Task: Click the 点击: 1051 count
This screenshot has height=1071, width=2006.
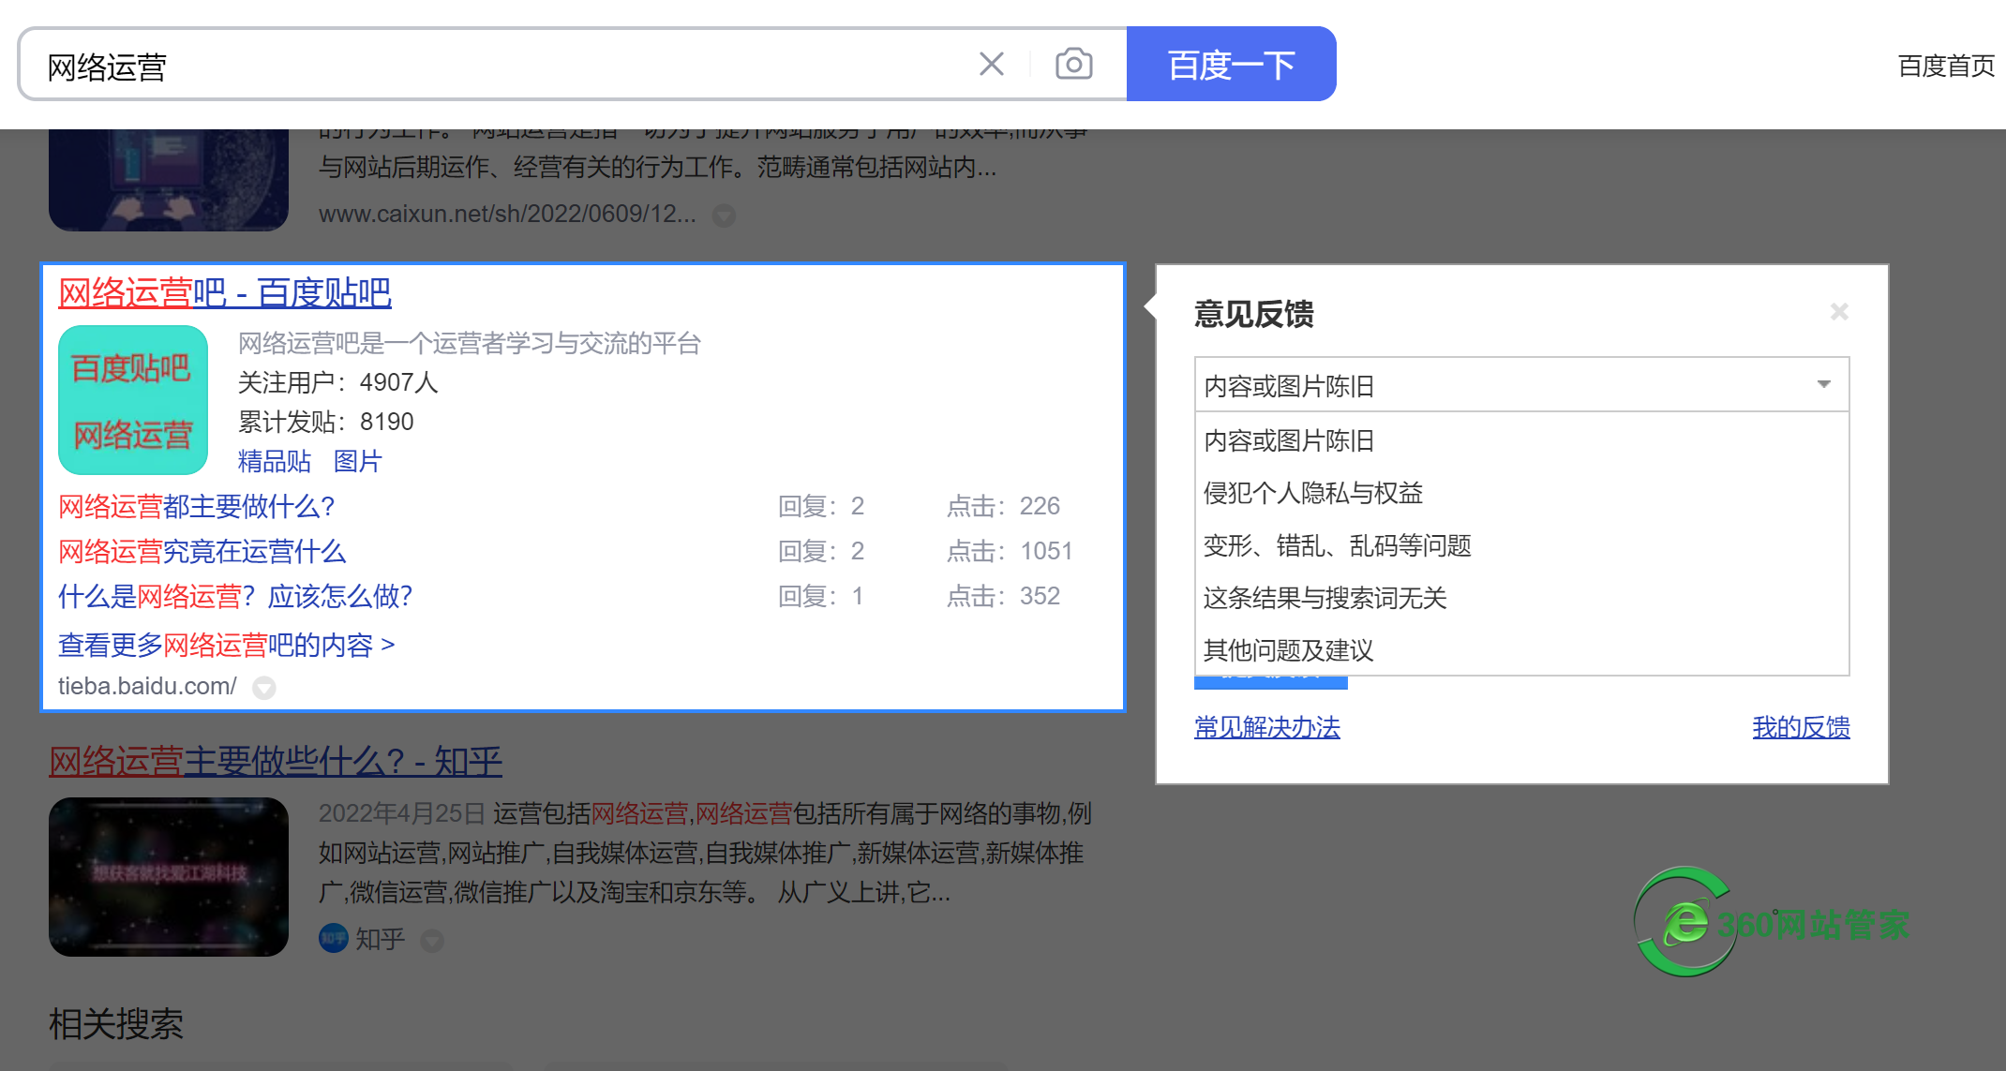Action: (x=1009, y=551)
